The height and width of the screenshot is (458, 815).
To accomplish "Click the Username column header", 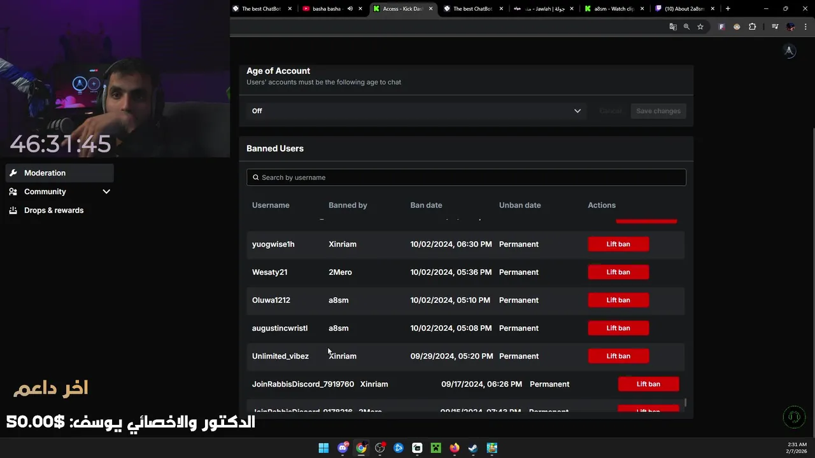I will [x=271, y=205].
